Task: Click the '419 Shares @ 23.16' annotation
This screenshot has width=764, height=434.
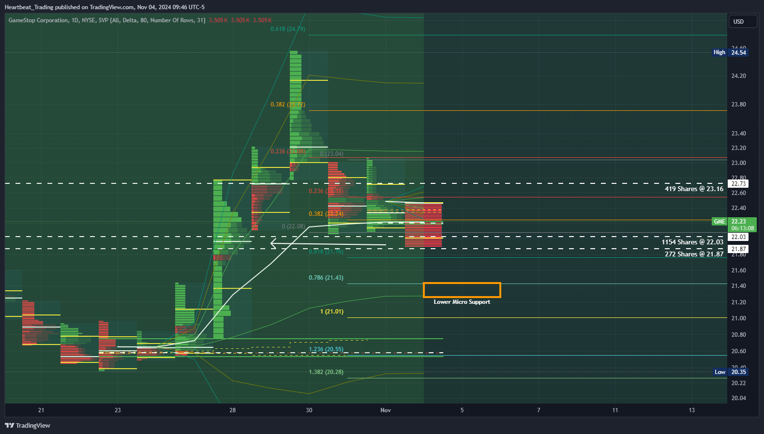Action: (694, 189)
